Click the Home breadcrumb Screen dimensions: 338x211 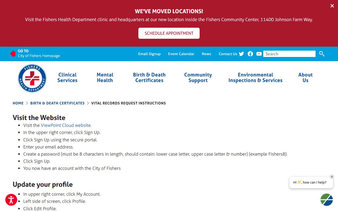pos(18,103)
